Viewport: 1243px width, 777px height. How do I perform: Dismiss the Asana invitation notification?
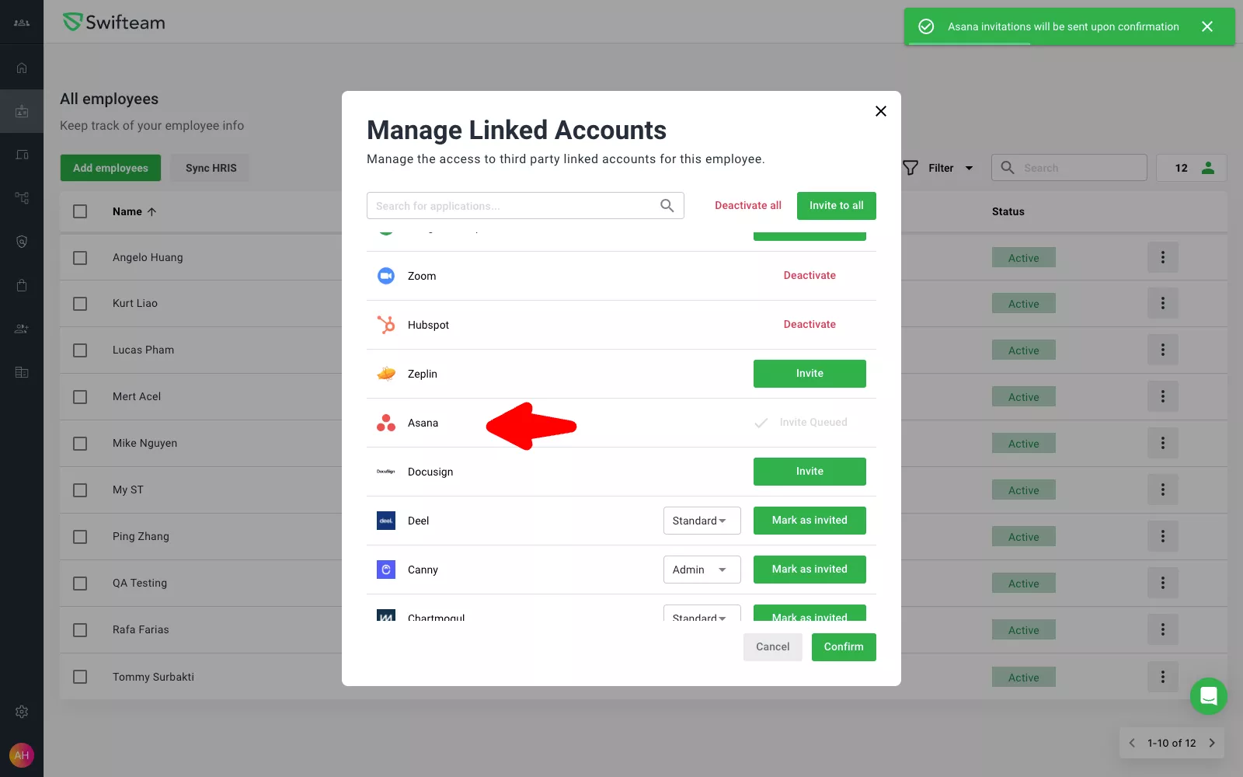[1206, 26]
